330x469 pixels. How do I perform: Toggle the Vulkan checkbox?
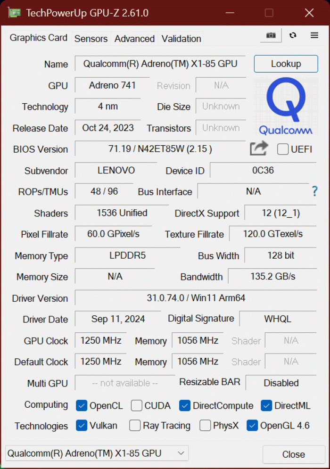tap(82, 425)
